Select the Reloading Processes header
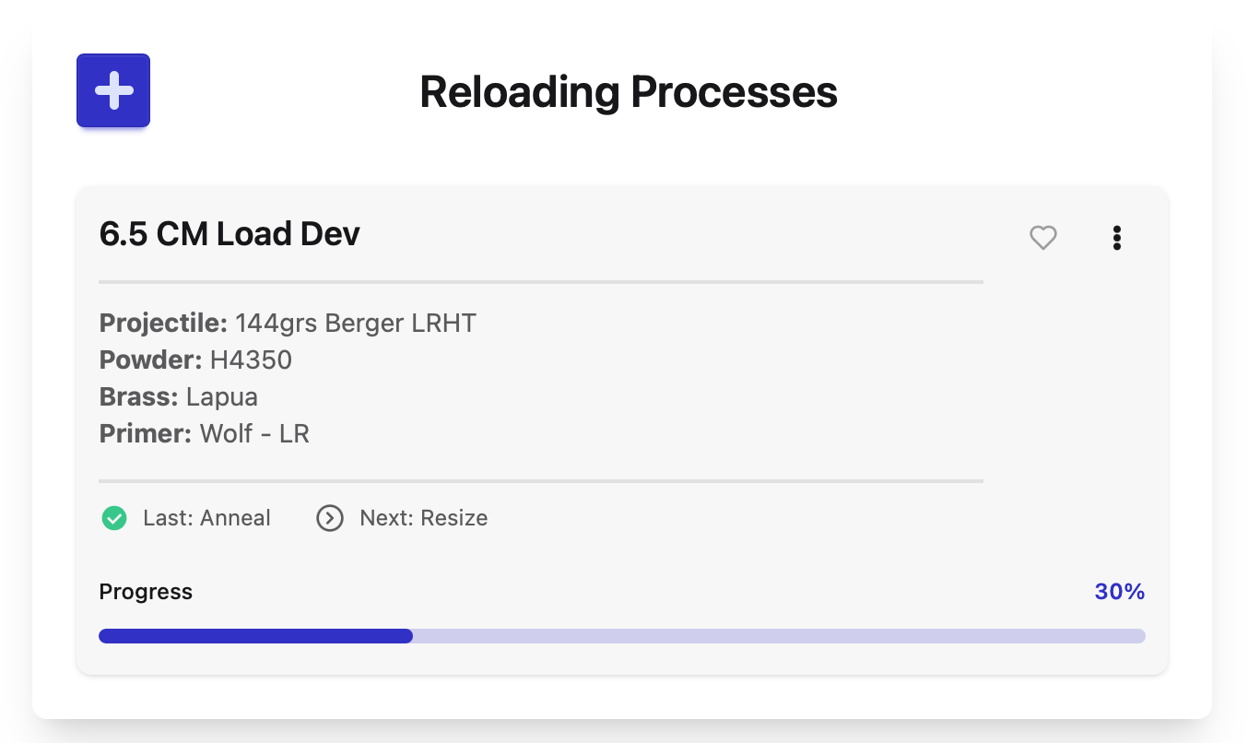This screenshot has width=1248, height=743. tap(628, 91)
